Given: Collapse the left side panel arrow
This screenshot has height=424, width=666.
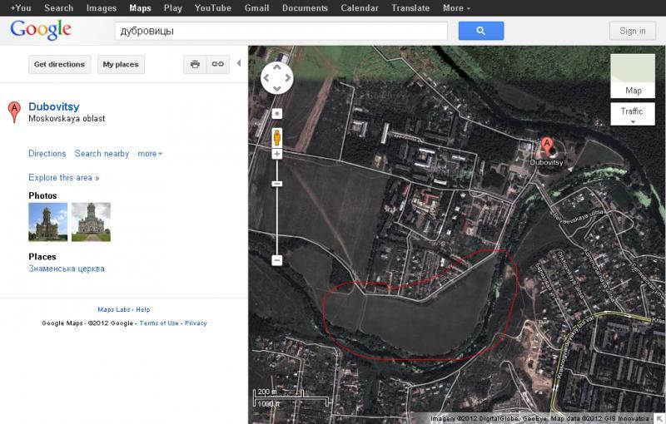Looking at the screenshot, I should [x=239, y=64].
